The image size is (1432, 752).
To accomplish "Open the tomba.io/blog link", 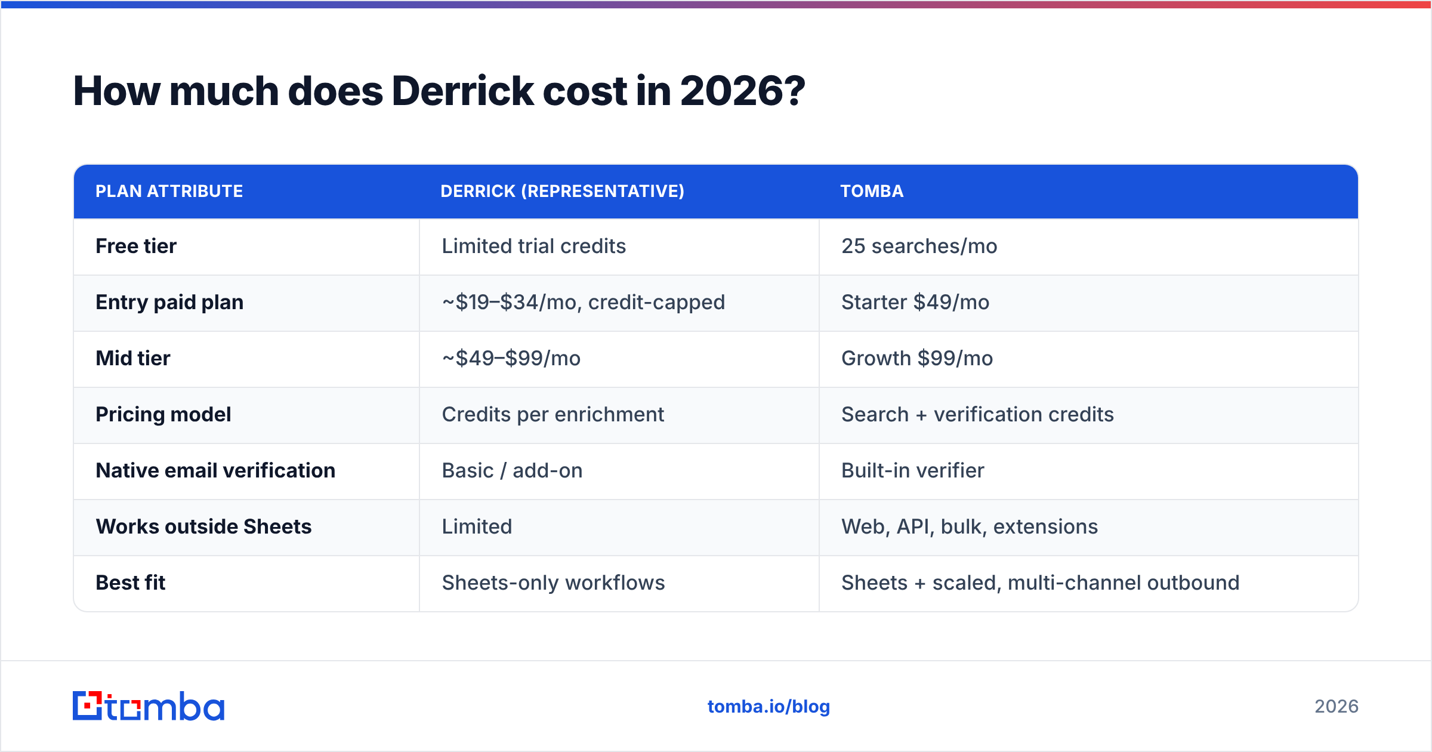I will coord(769,707).
